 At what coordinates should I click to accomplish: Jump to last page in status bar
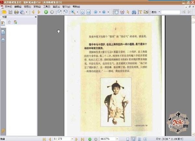point(83,139)
